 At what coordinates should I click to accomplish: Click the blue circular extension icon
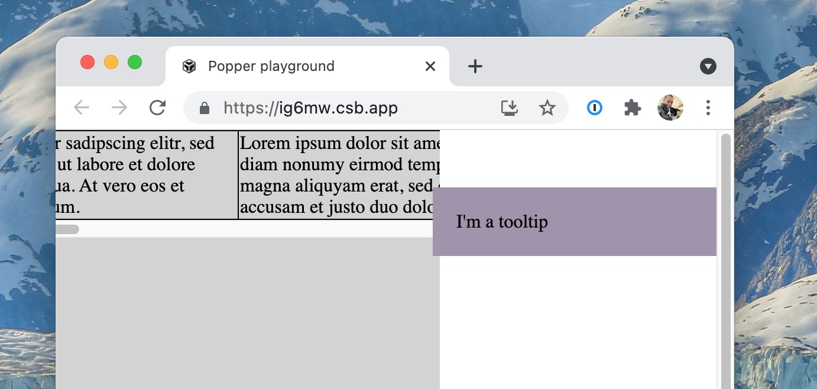click(595, 108)
